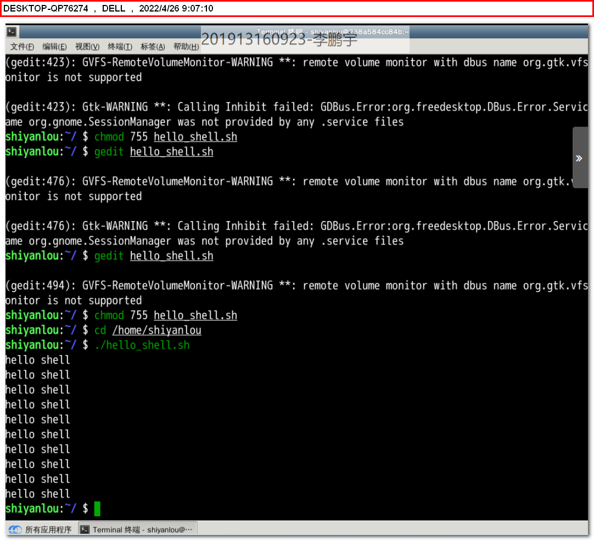Open the 视图(V) menu
594x541 pixels.
(x=87, y=47)
